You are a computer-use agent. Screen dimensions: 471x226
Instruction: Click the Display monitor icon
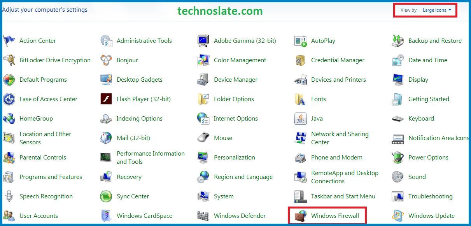pyautogui.click(x=398, y=80)
